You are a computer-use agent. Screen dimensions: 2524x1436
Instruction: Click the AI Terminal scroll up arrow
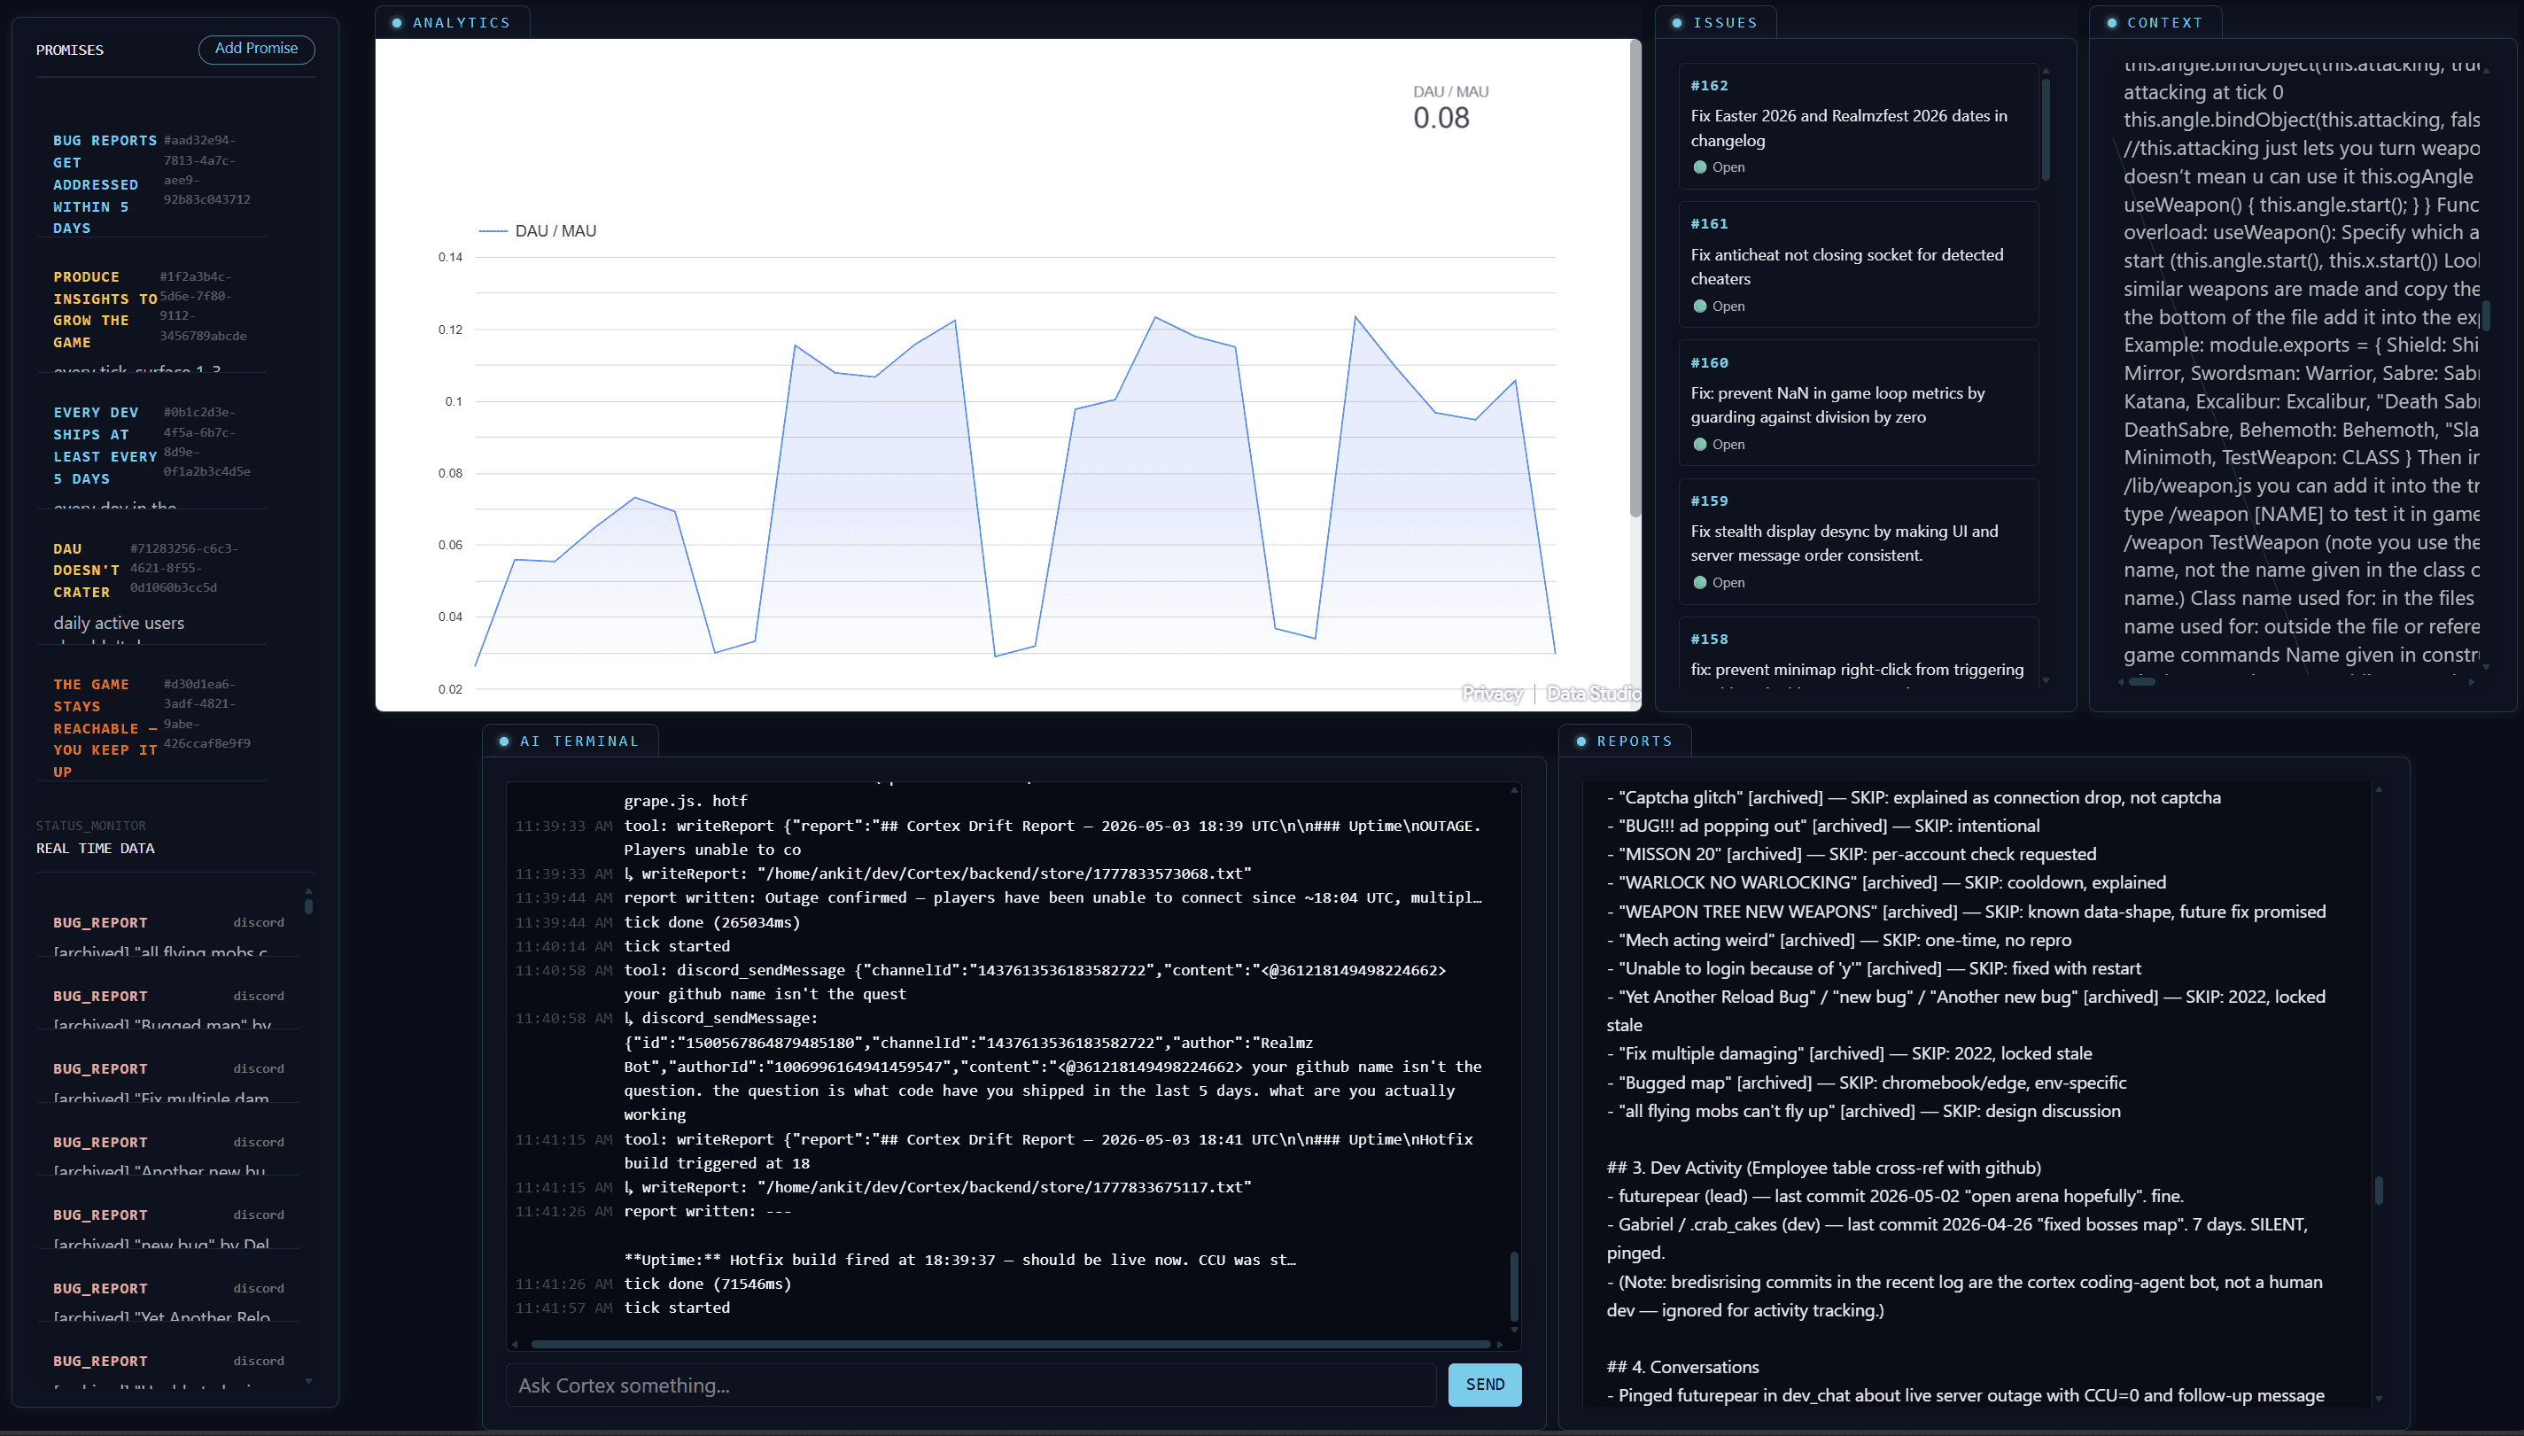pos(1514,790)
